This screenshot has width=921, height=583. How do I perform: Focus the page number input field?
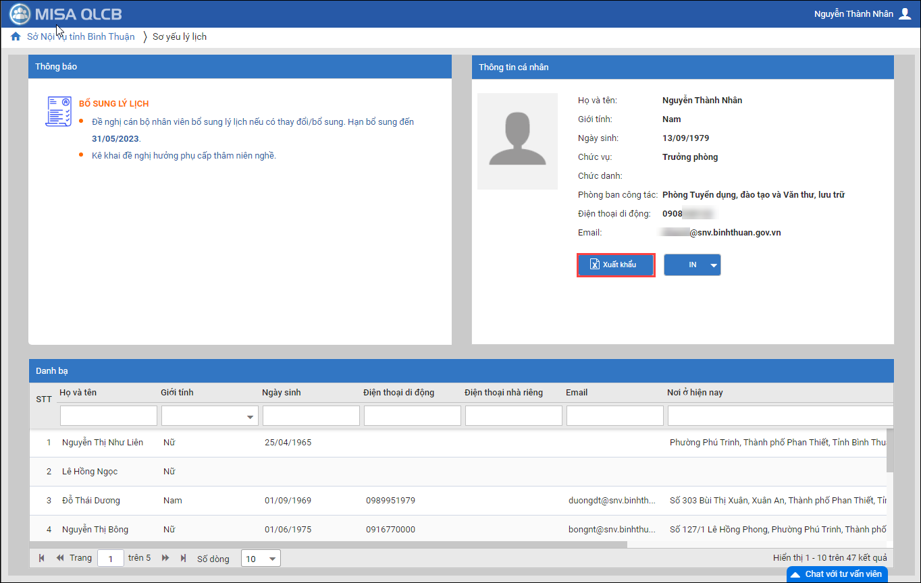click(111, 558)
